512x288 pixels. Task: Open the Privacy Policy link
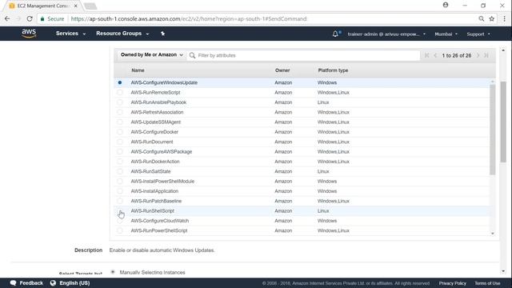click(x=452, y=283)
